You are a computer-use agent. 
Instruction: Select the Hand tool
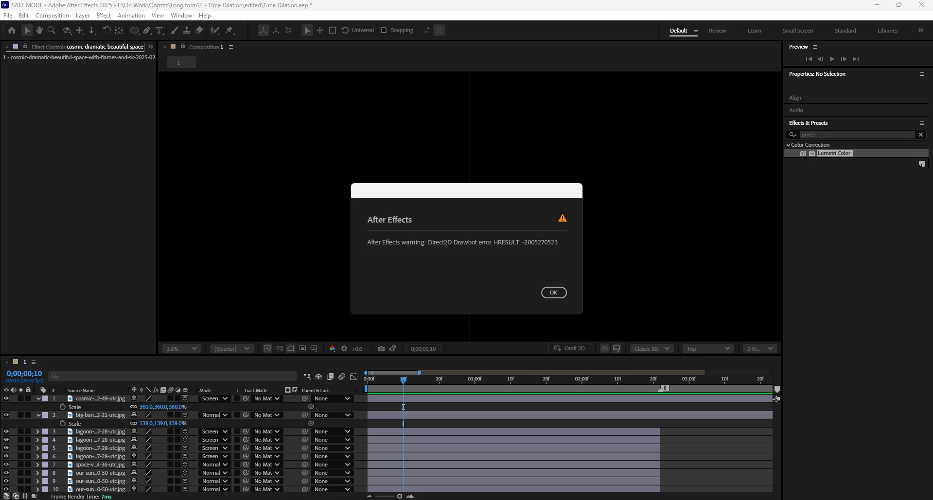coord(39,30)
